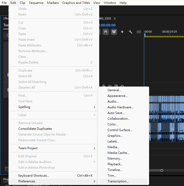Toggle Linked Selection icon in timeline
Image resolution: width=184 pixels, height=186 pixels.
pyautogui.click(x=114, y=32)
